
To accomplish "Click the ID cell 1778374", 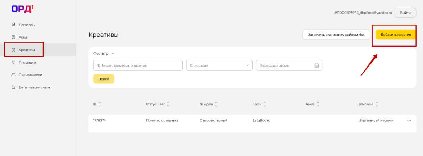I will coord(99,120).
